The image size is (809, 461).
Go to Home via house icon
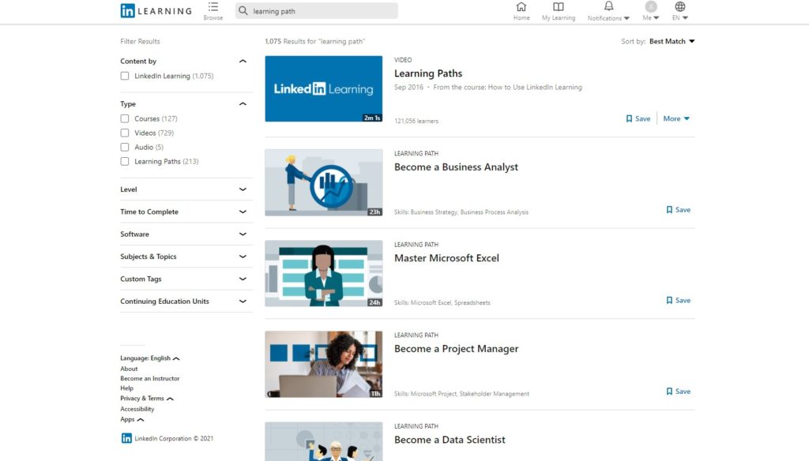point(521,6)
